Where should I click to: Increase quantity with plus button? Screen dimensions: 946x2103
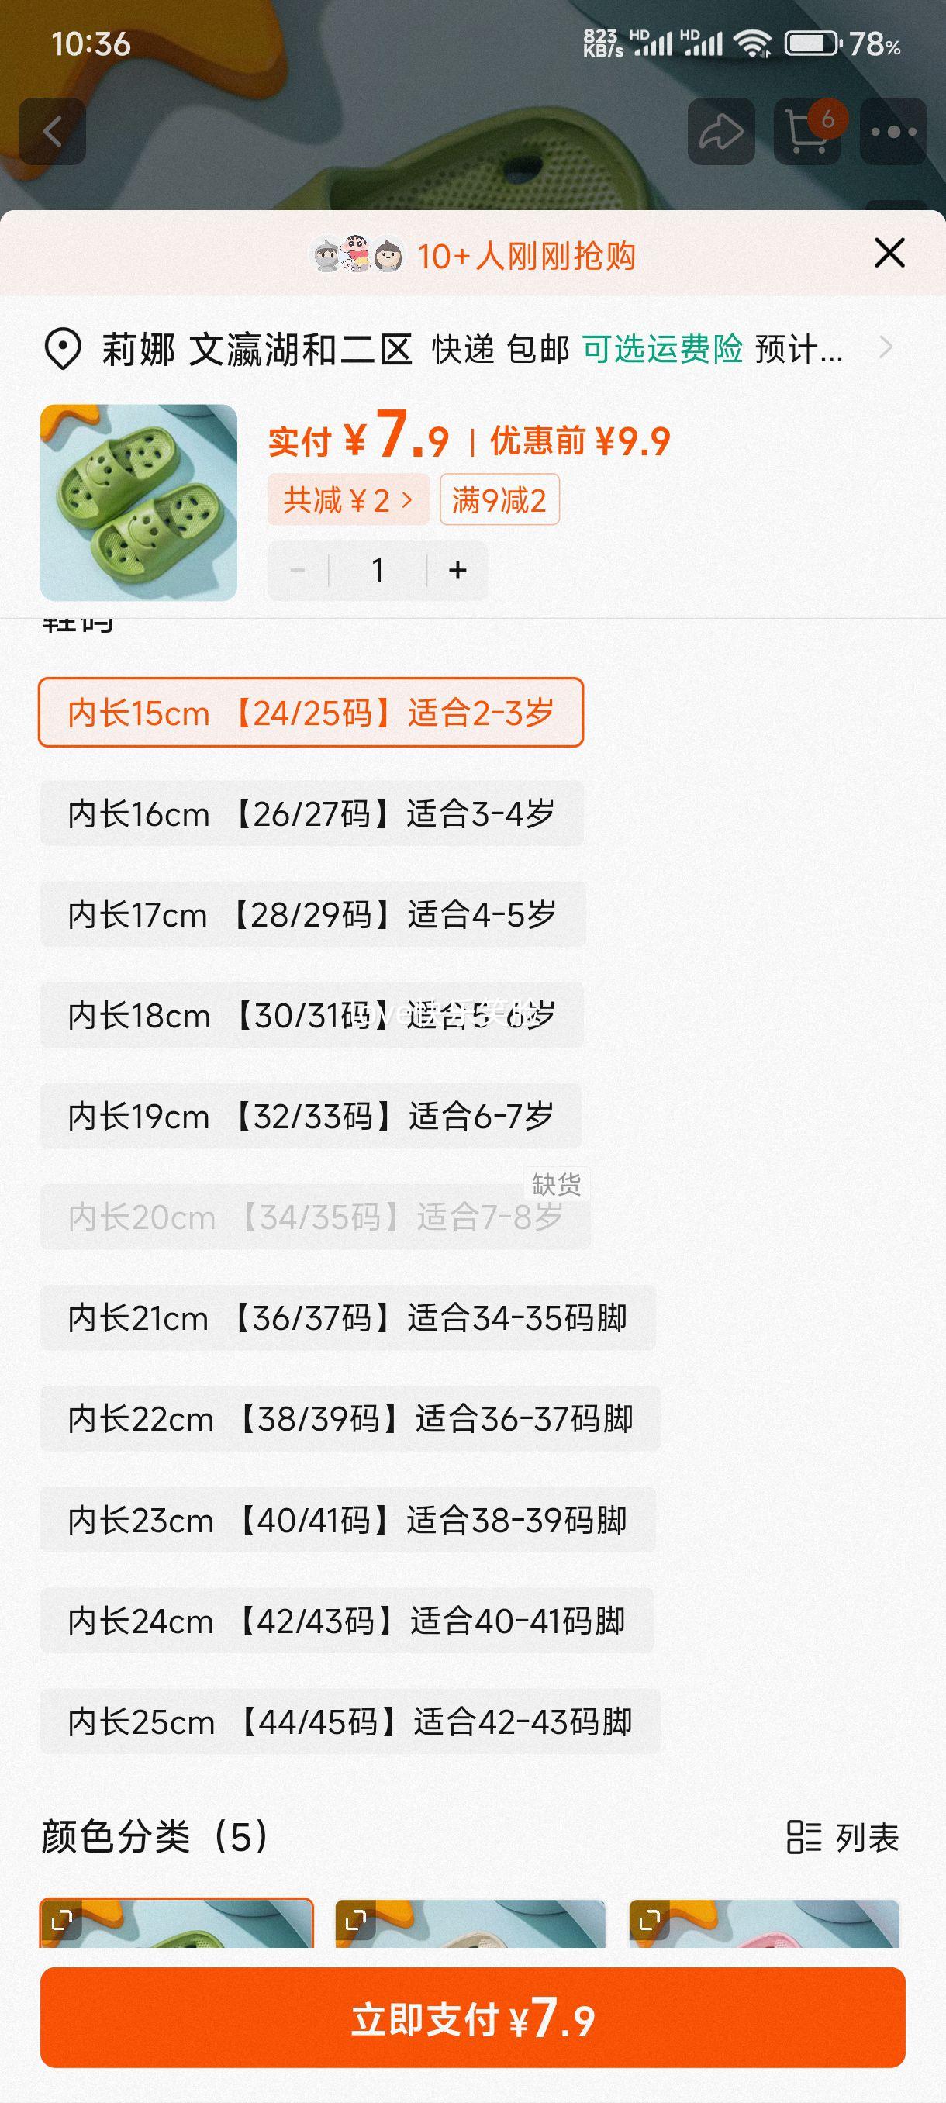(457, 571)
